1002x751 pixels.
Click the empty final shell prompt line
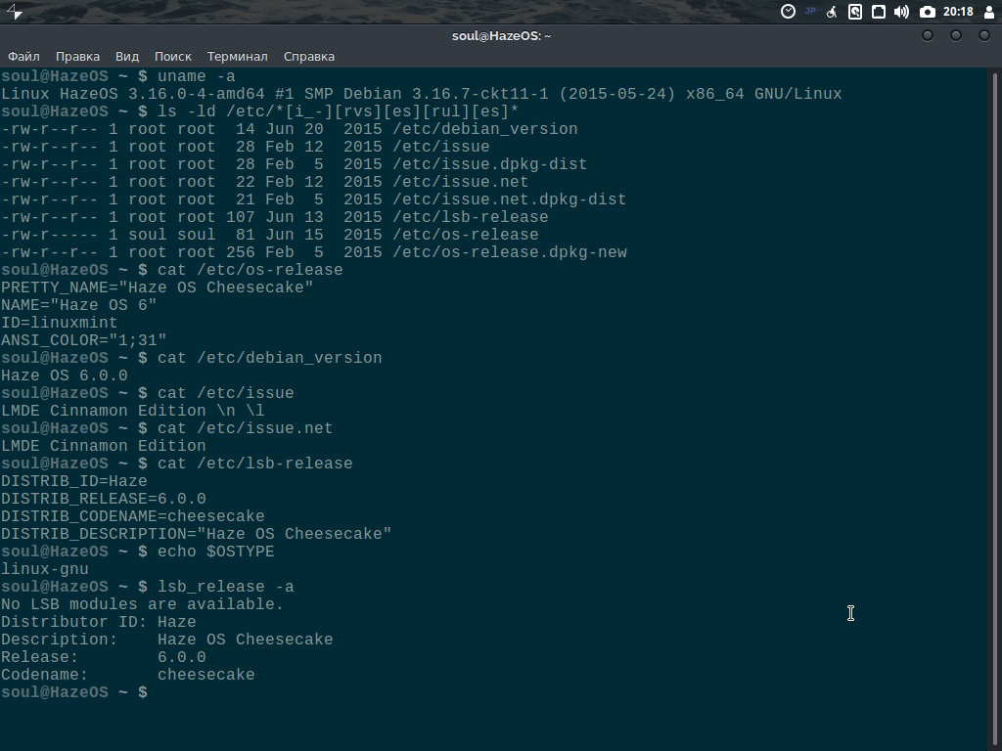pos(74,692)
